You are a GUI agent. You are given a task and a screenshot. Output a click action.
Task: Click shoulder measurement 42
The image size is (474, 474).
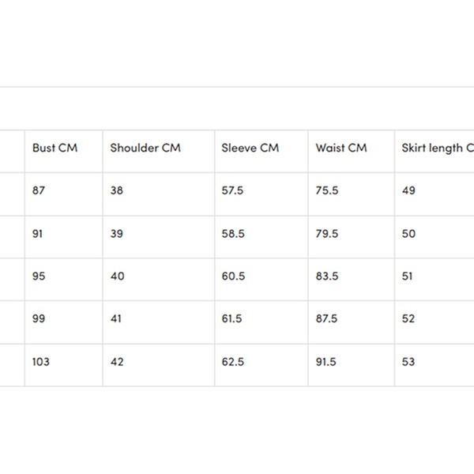tap(117, 362)
